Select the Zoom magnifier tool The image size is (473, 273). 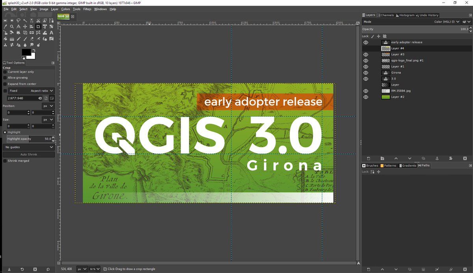pyautogui.click(x=12, y=27)
